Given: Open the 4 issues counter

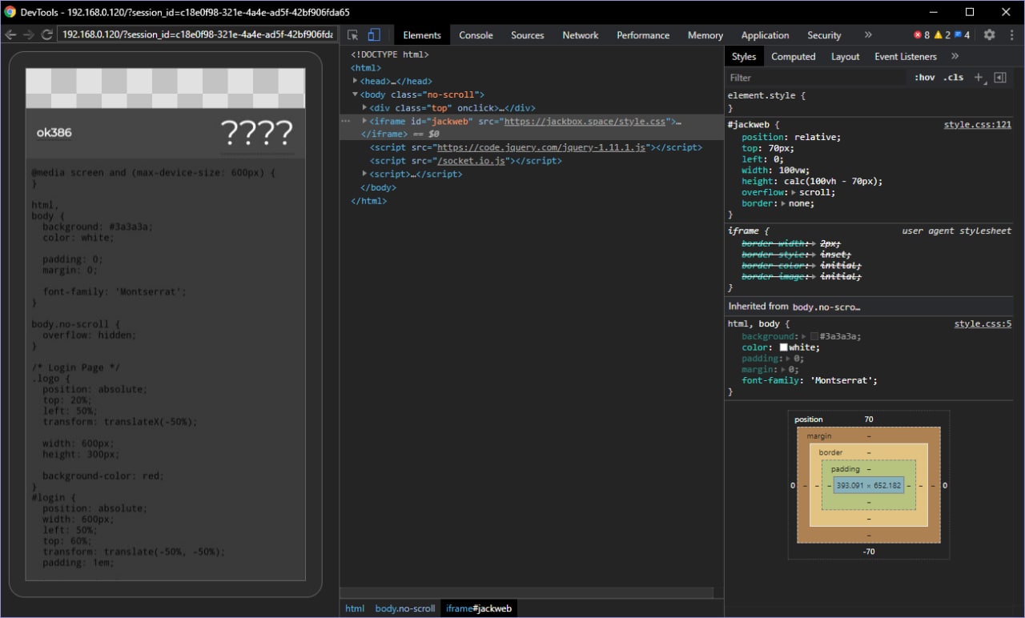Looking at the screenshot, I should click(x=962, y=35).
